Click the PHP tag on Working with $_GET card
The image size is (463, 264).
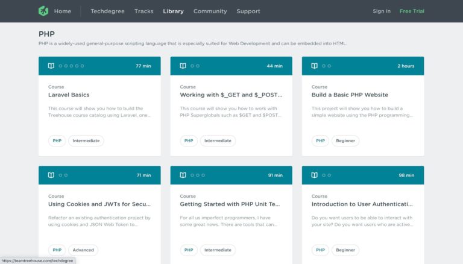(189, 140)
